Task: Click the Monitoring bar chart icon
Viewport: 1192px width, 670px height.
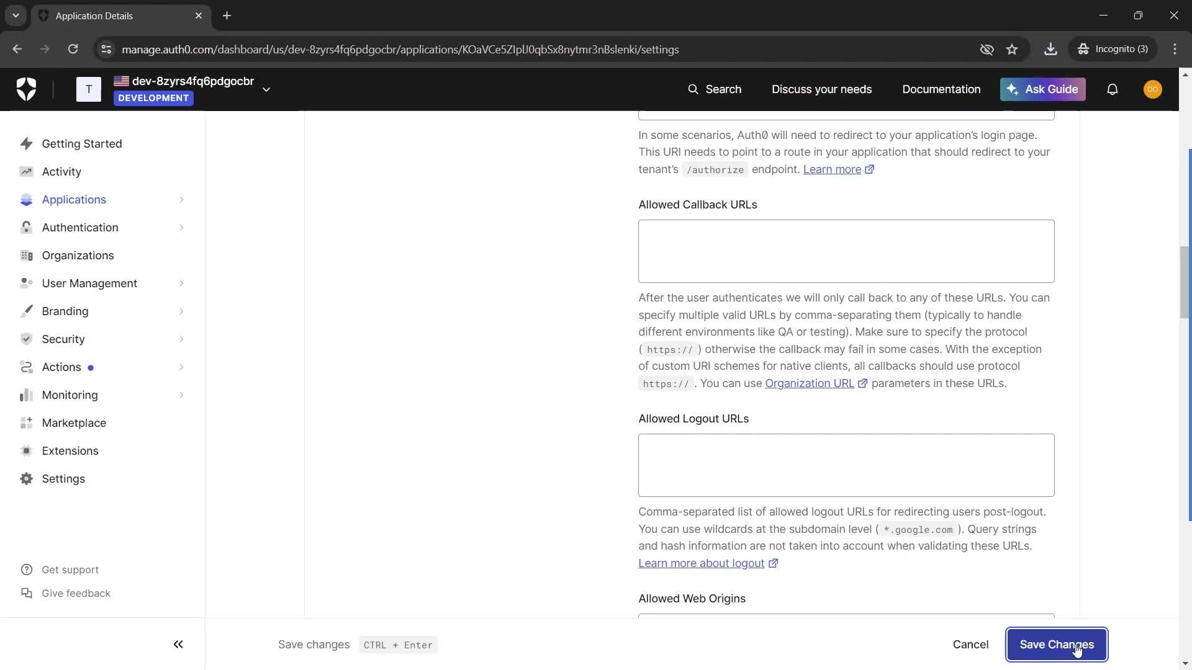Action: tap(26, 395)
